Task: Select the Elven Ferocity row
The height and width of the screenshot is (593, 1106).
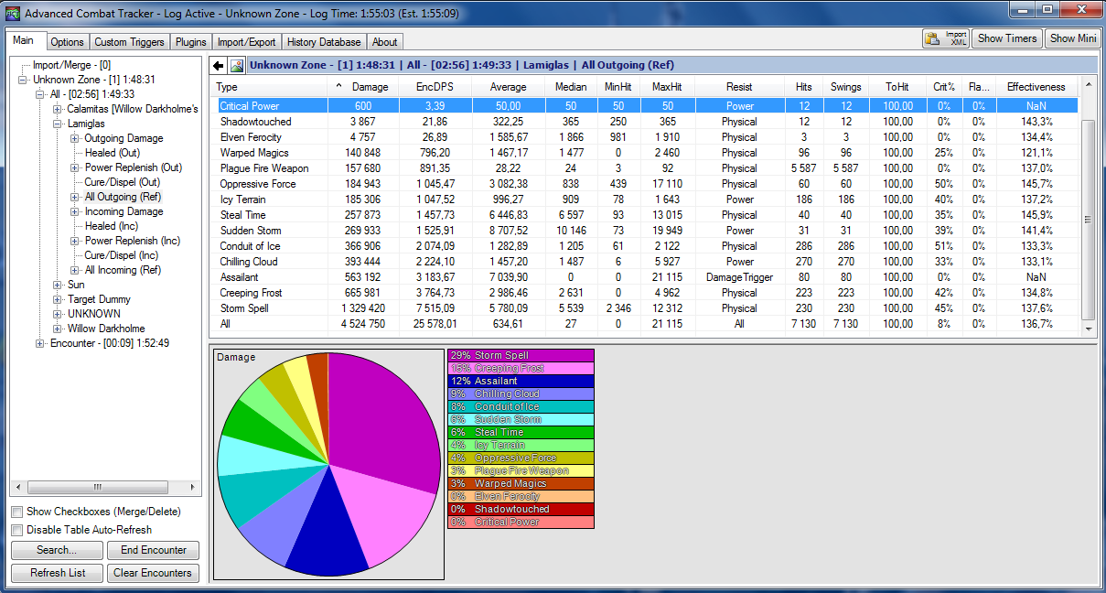Action: 645,137
